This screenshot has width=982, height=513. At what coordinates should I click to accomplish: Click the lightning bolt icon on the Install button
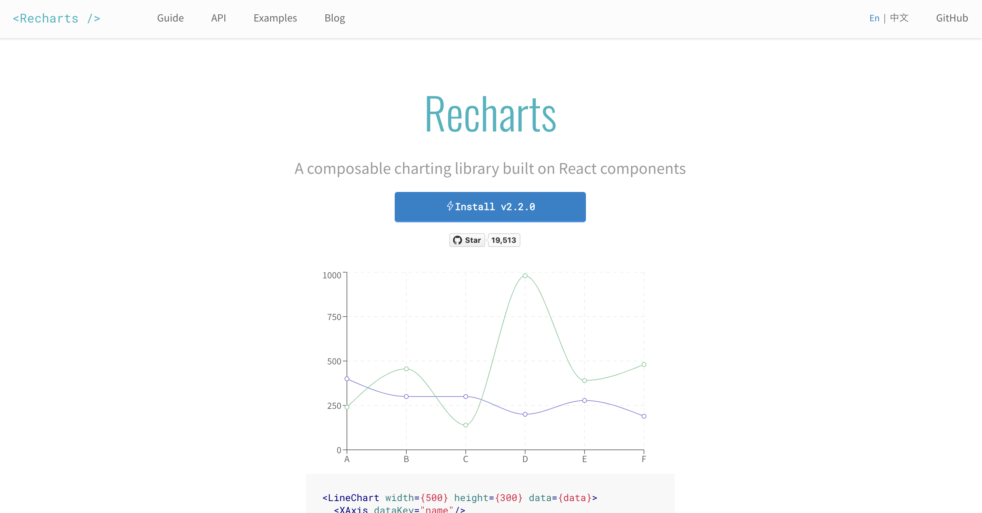click(x=450, y=206)
